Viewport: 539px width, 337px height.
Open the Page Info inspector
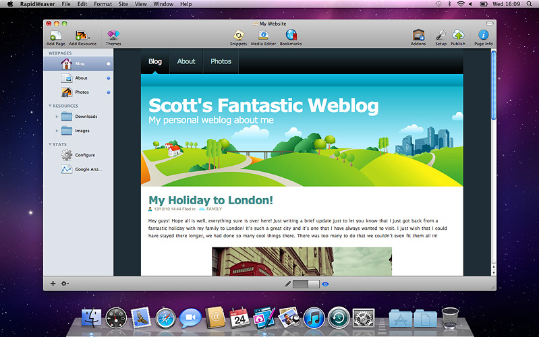pos(483,36)
